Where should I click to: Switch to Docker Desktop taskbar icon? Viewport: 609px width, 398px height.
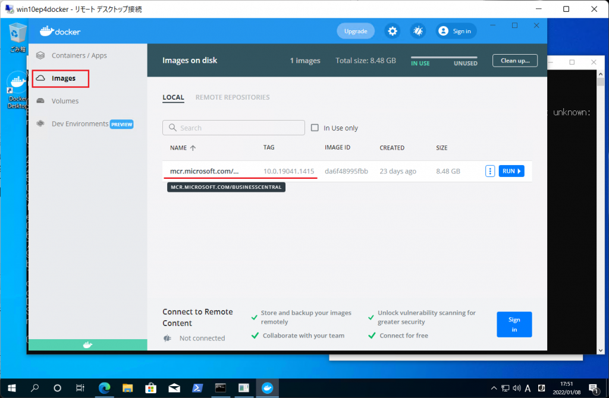pos(267,388)
